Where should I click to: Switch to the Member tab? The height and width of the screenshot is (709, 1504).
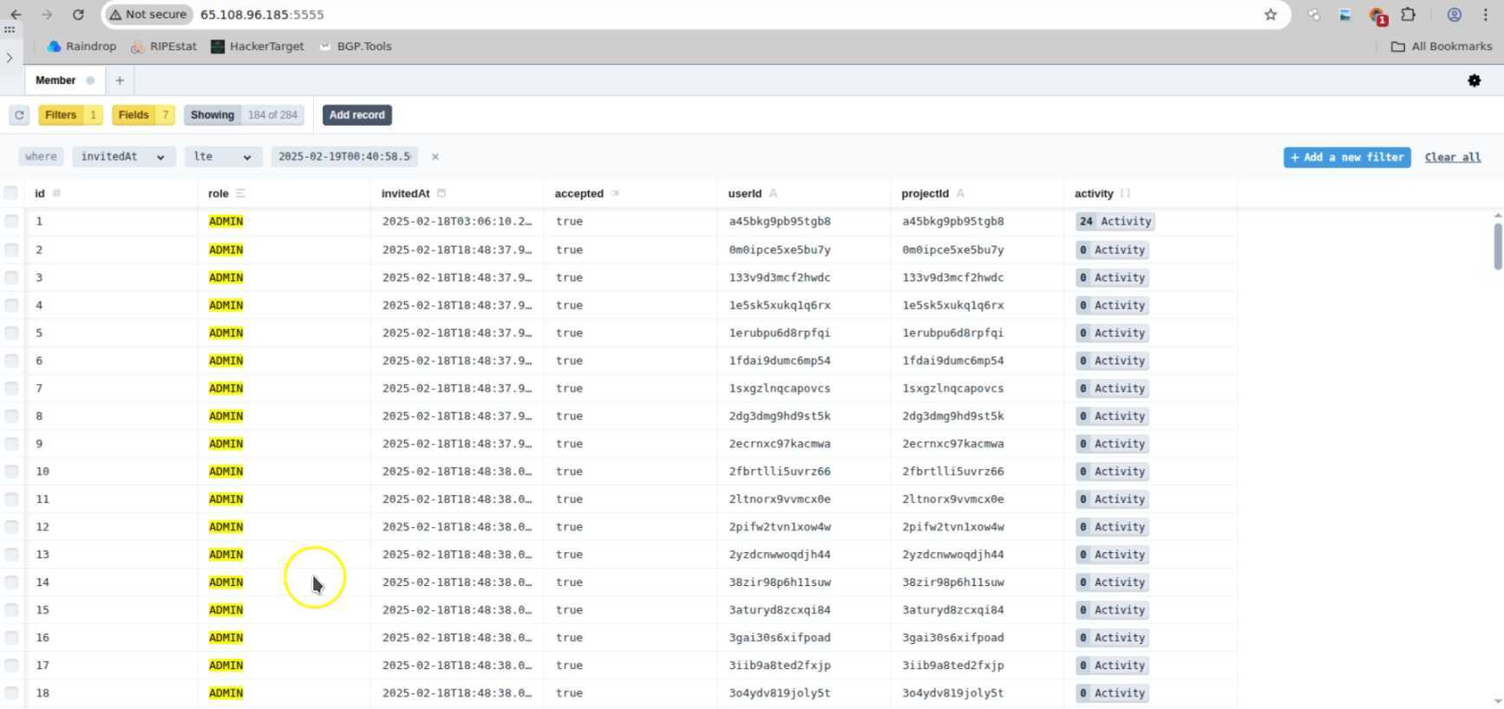[x=56, y=81]
